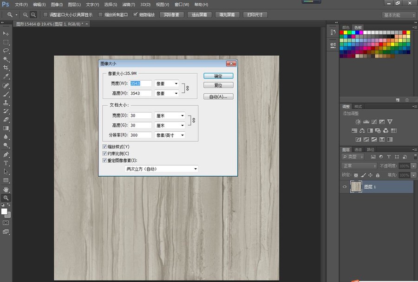Select the Lasso tool
418x282 pixels.
(x=6, y=51)
